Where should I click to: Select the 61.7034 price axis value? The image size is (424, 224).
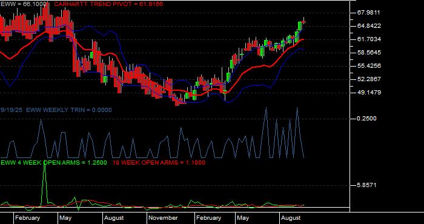368,39
